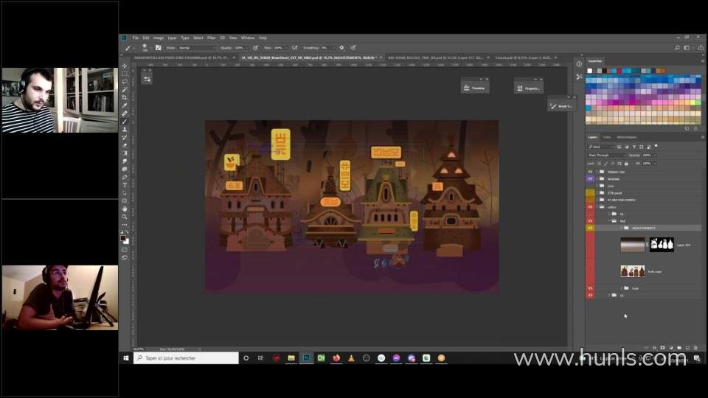Viewport: 708px width, 398px height.
Task: Open the Edit Toolbar three-dots button
Action: [125, 225]
